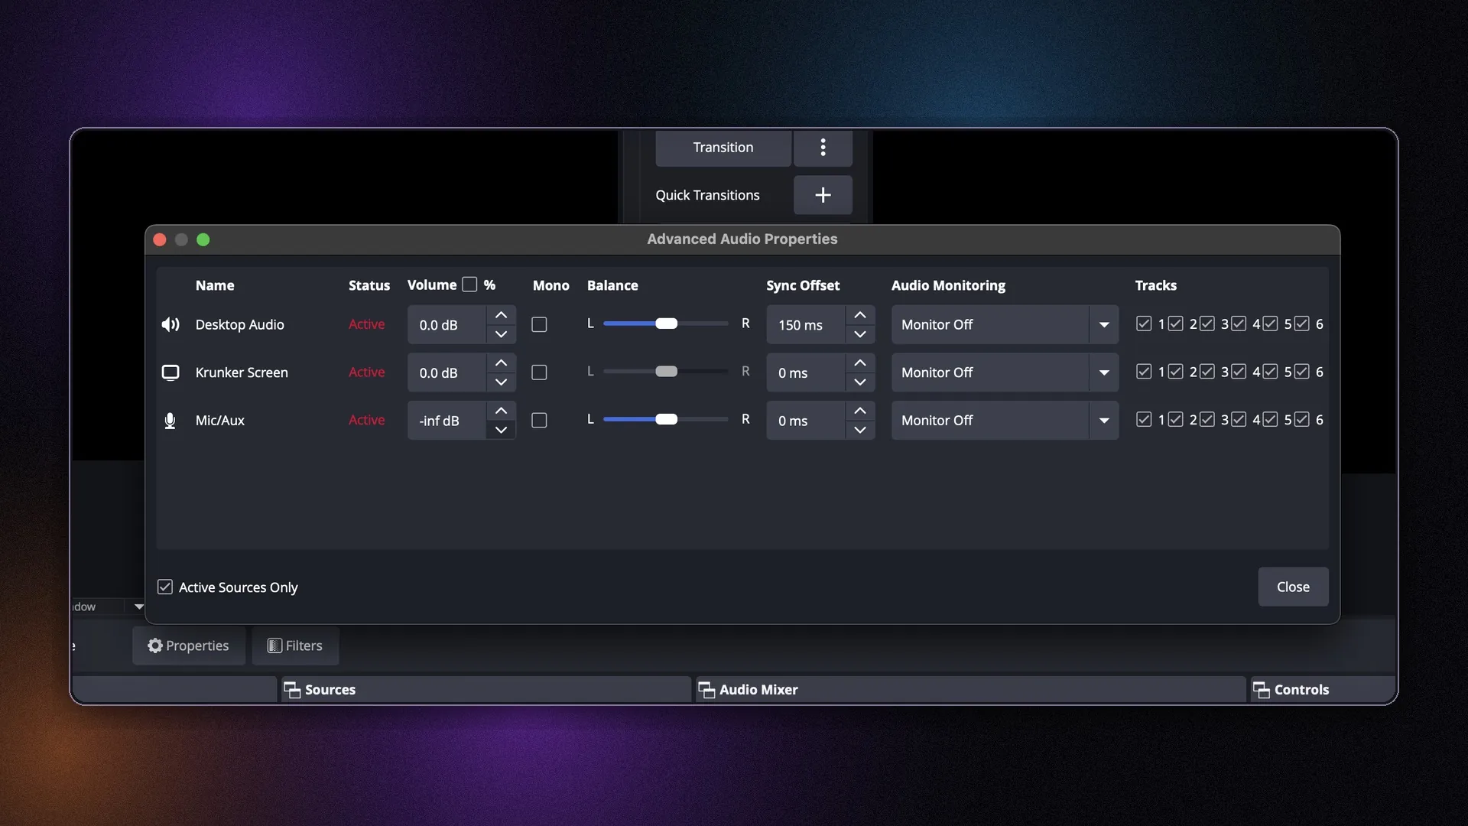The image size is (1468, 826).
Task: Click the Quick Transitions label
Action: [707, 195]
